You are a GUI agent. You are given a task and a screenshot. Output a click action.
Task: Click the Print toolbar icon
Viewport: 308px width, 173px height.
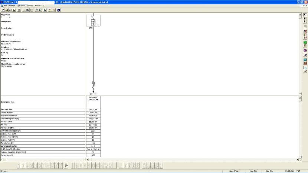[19, 10]
